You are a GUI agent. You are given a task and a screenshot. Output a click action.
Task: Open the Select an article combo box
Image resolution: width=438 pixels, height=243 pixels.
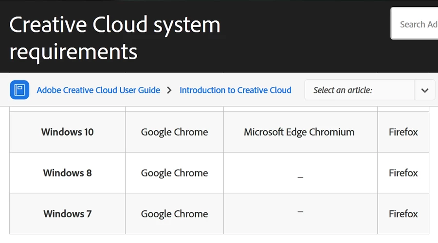[360, 90]
